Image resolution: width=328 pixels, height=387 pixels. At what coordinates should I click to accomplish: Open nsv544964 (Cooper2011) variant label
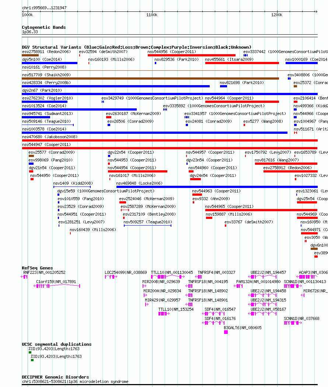point(229,98)
